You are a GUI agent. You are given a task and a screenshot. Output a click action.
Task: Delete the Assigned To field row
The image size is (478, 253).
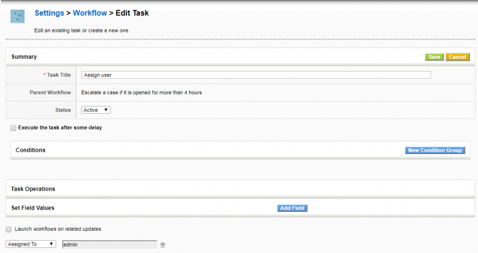(x=163, y=245)
